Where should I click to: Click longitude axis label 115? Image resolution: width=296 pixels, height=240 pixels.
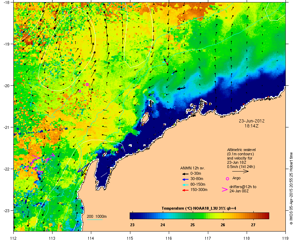[x=130, y=238]
